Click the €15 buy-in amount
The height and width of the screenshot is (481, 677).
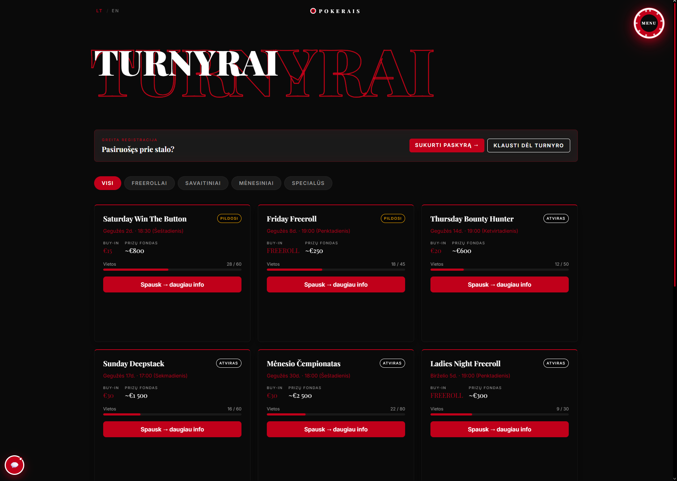click(x=108, y=251)
